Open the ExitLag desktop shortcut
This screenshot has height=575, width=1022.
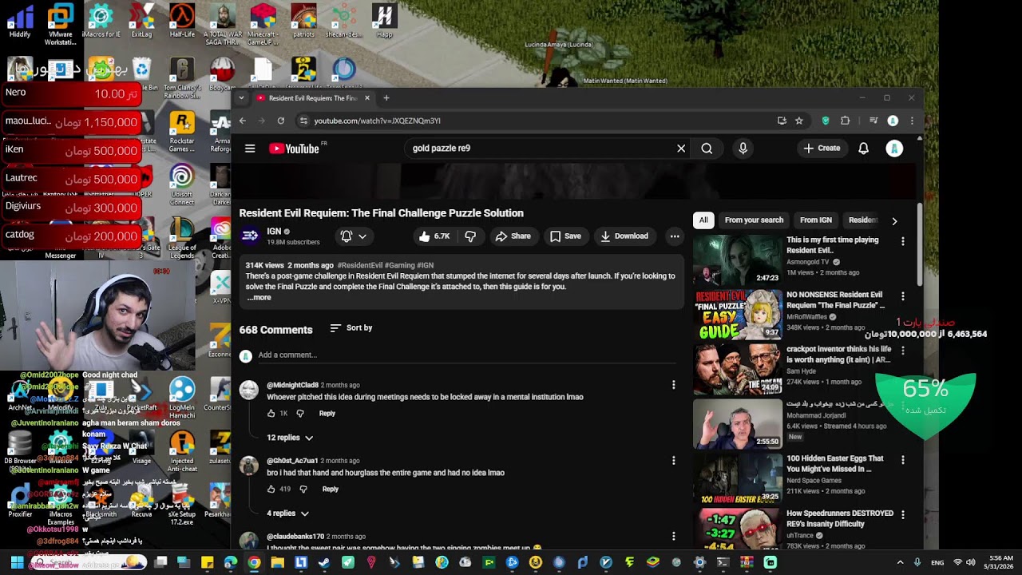click(x=141, y=22)
